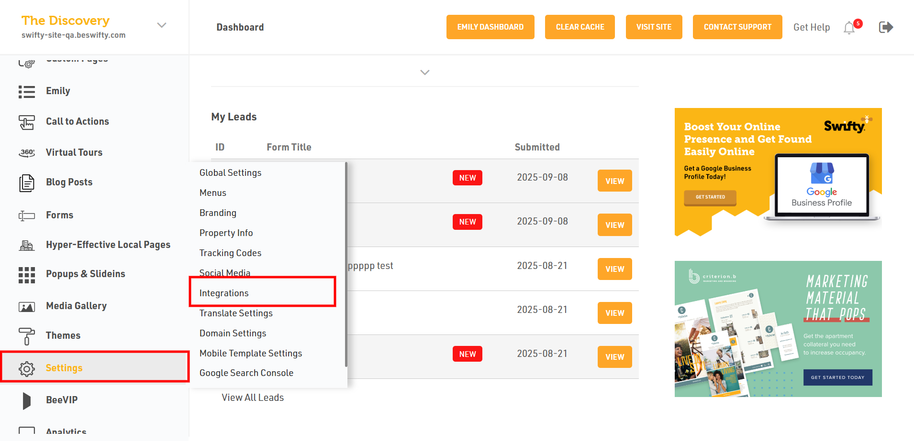Open Tracking Codes in the submenu

click(x=230, y=253)
